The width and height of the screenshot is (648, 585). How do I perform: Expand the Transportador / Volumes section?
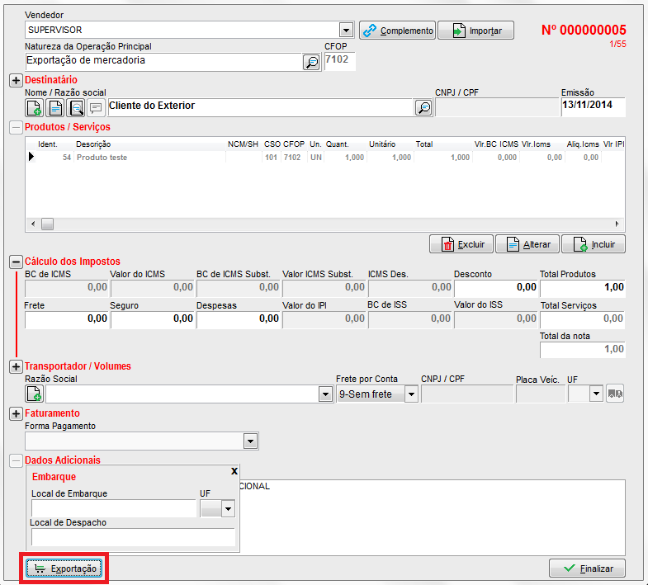coord(16,366)
